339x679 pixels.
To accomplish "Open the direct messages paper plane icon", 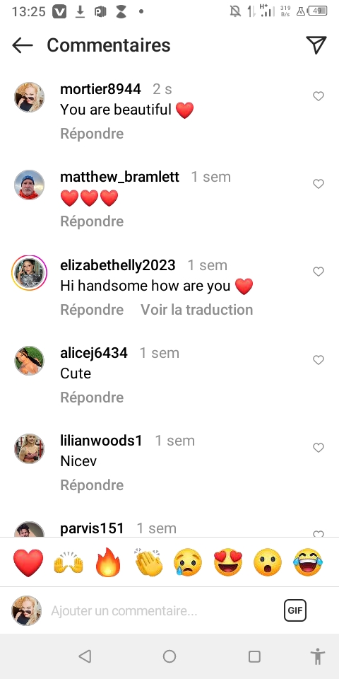I will [316, 45].
